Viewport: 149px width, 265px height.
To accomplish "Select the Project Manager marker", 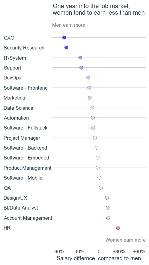I will 95,138.
